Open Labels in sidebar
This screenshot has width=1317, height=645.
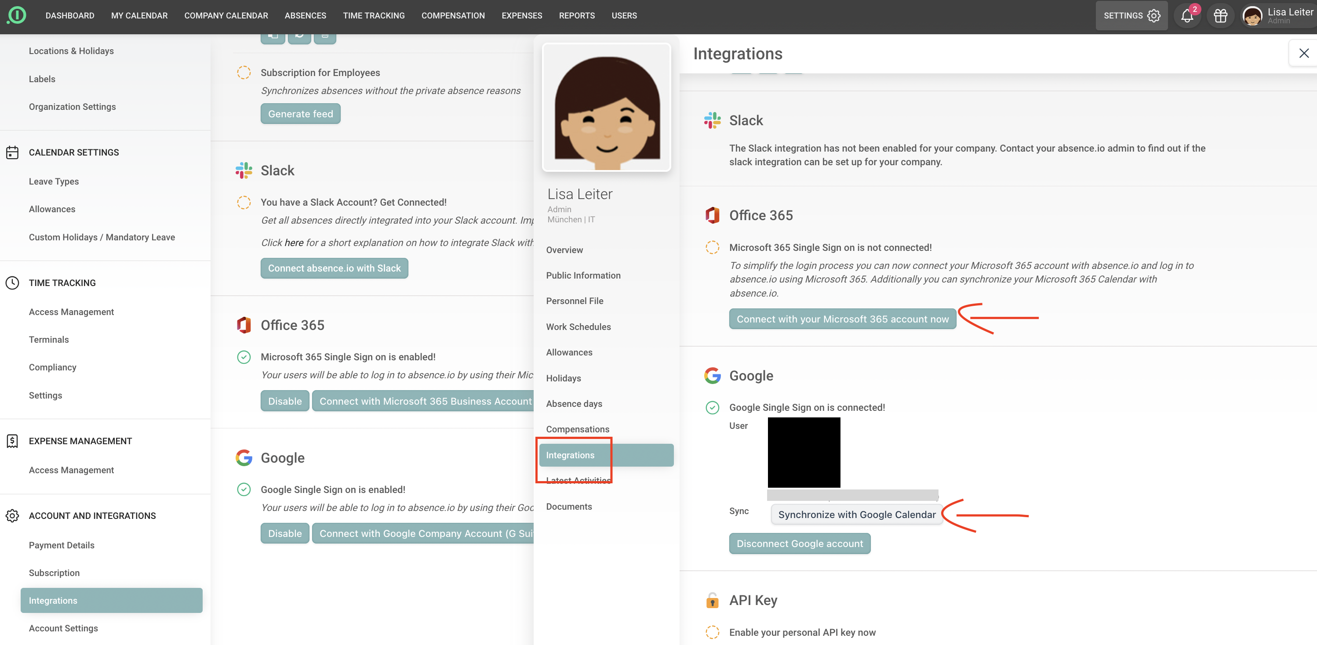coord(42,79)
